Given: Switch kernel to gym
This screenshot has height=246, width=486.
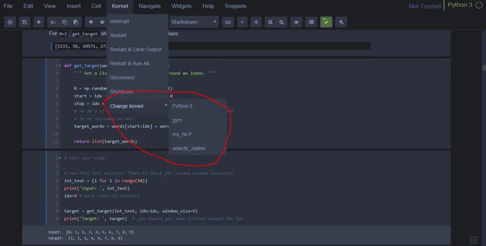Looking at the screenshot, I should coord(197,120).
